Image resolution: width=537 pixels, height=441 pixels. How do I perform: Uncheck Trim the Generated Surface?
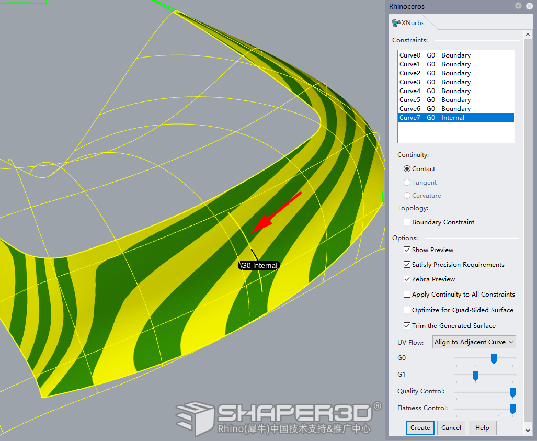tap(407, 325)
